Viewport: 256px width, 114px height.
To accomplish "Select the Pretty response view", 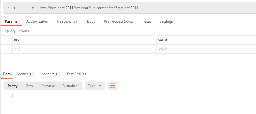I will tap(13, 86).
